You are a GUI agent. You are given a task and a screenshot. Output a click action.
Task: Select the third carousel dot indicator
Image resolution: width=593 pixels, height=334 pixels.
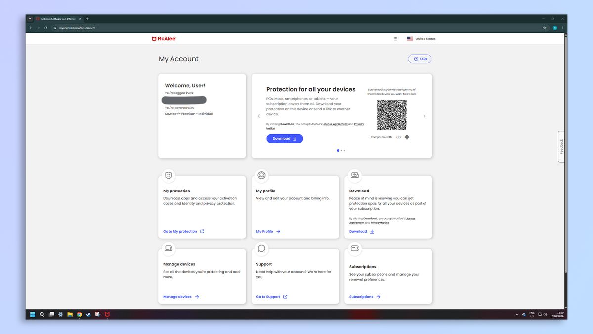344,150
